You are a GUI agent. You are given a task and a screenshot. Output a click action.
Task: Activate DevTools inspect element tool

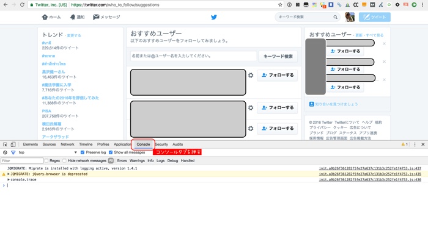tap(5, 144)
